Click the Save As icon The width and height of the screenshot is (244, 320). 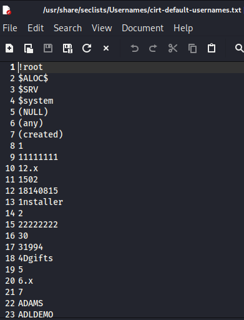coord(67,48)
